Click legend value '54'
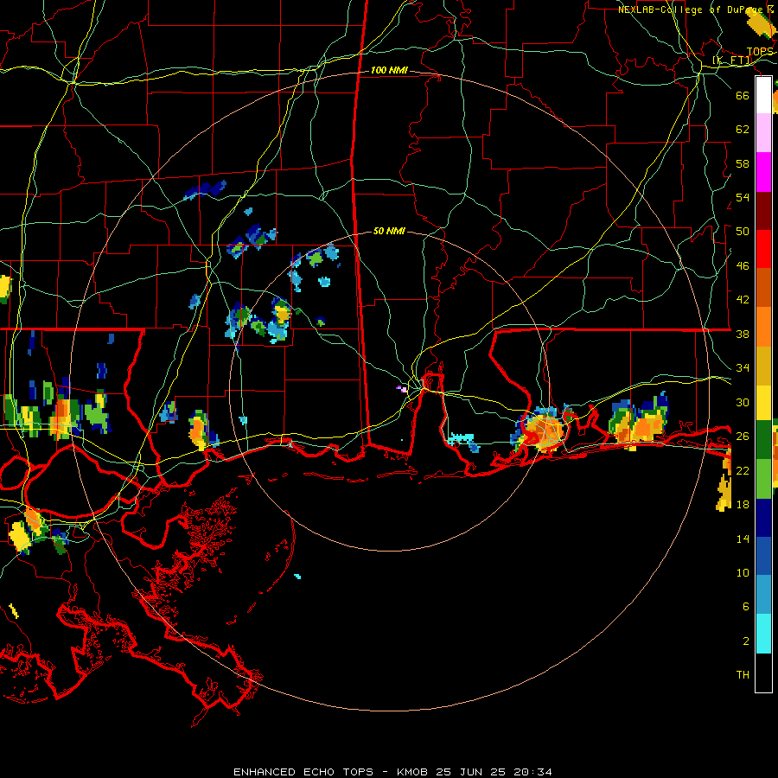Viewport: 778px width, 778px height. (743, 198)
